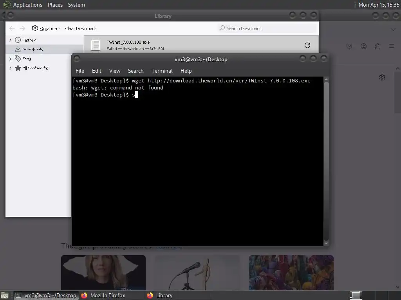This screenshot has height=300, width=401.
Task: Click 'bash: wget: command not found' text
Action: tap(117, 88)
